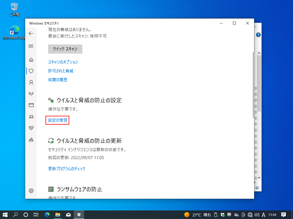Click the クイック スキャン button

coord(65,49)
